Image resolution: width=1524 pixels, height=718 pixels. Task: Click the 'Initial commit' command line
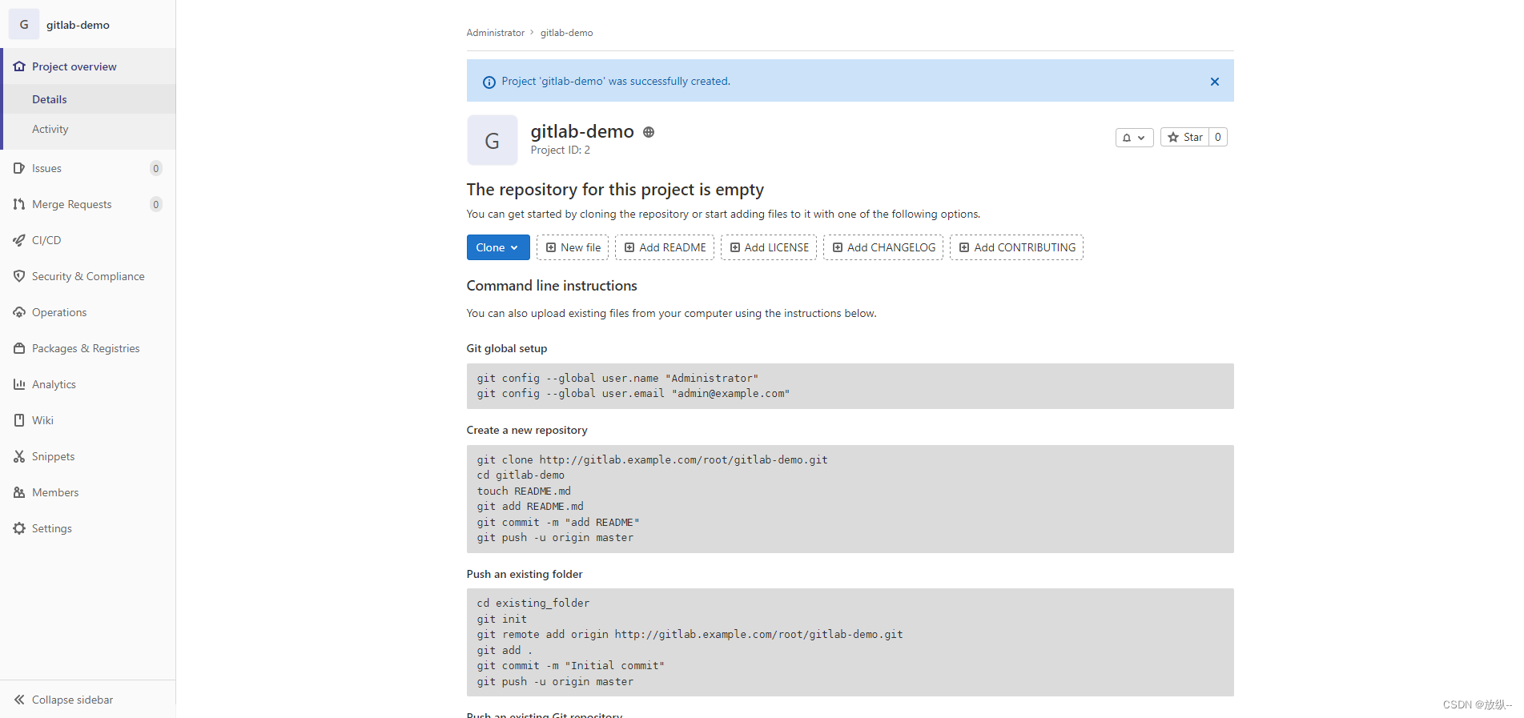pos(570,666)
